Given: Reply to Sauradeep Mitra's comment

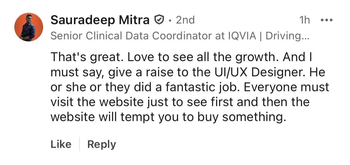Looking at the screenshot, I should pos(102,144).
